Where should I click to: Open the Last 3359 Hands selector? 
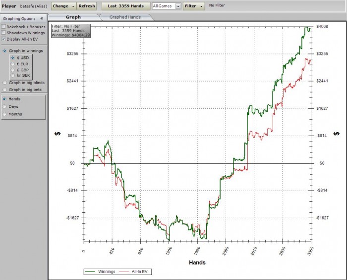point(126,6)
